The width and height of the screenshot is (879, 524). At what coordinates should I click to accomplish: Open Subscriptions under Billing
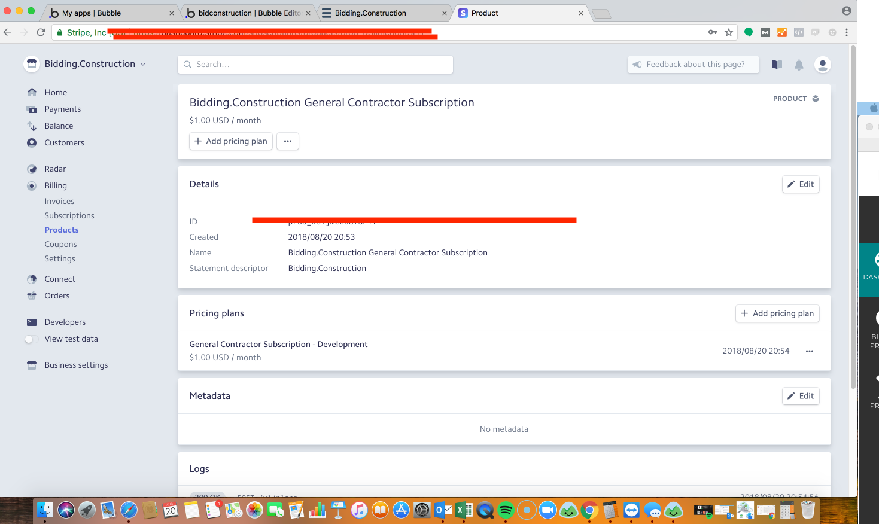click(x=69, y=216)
